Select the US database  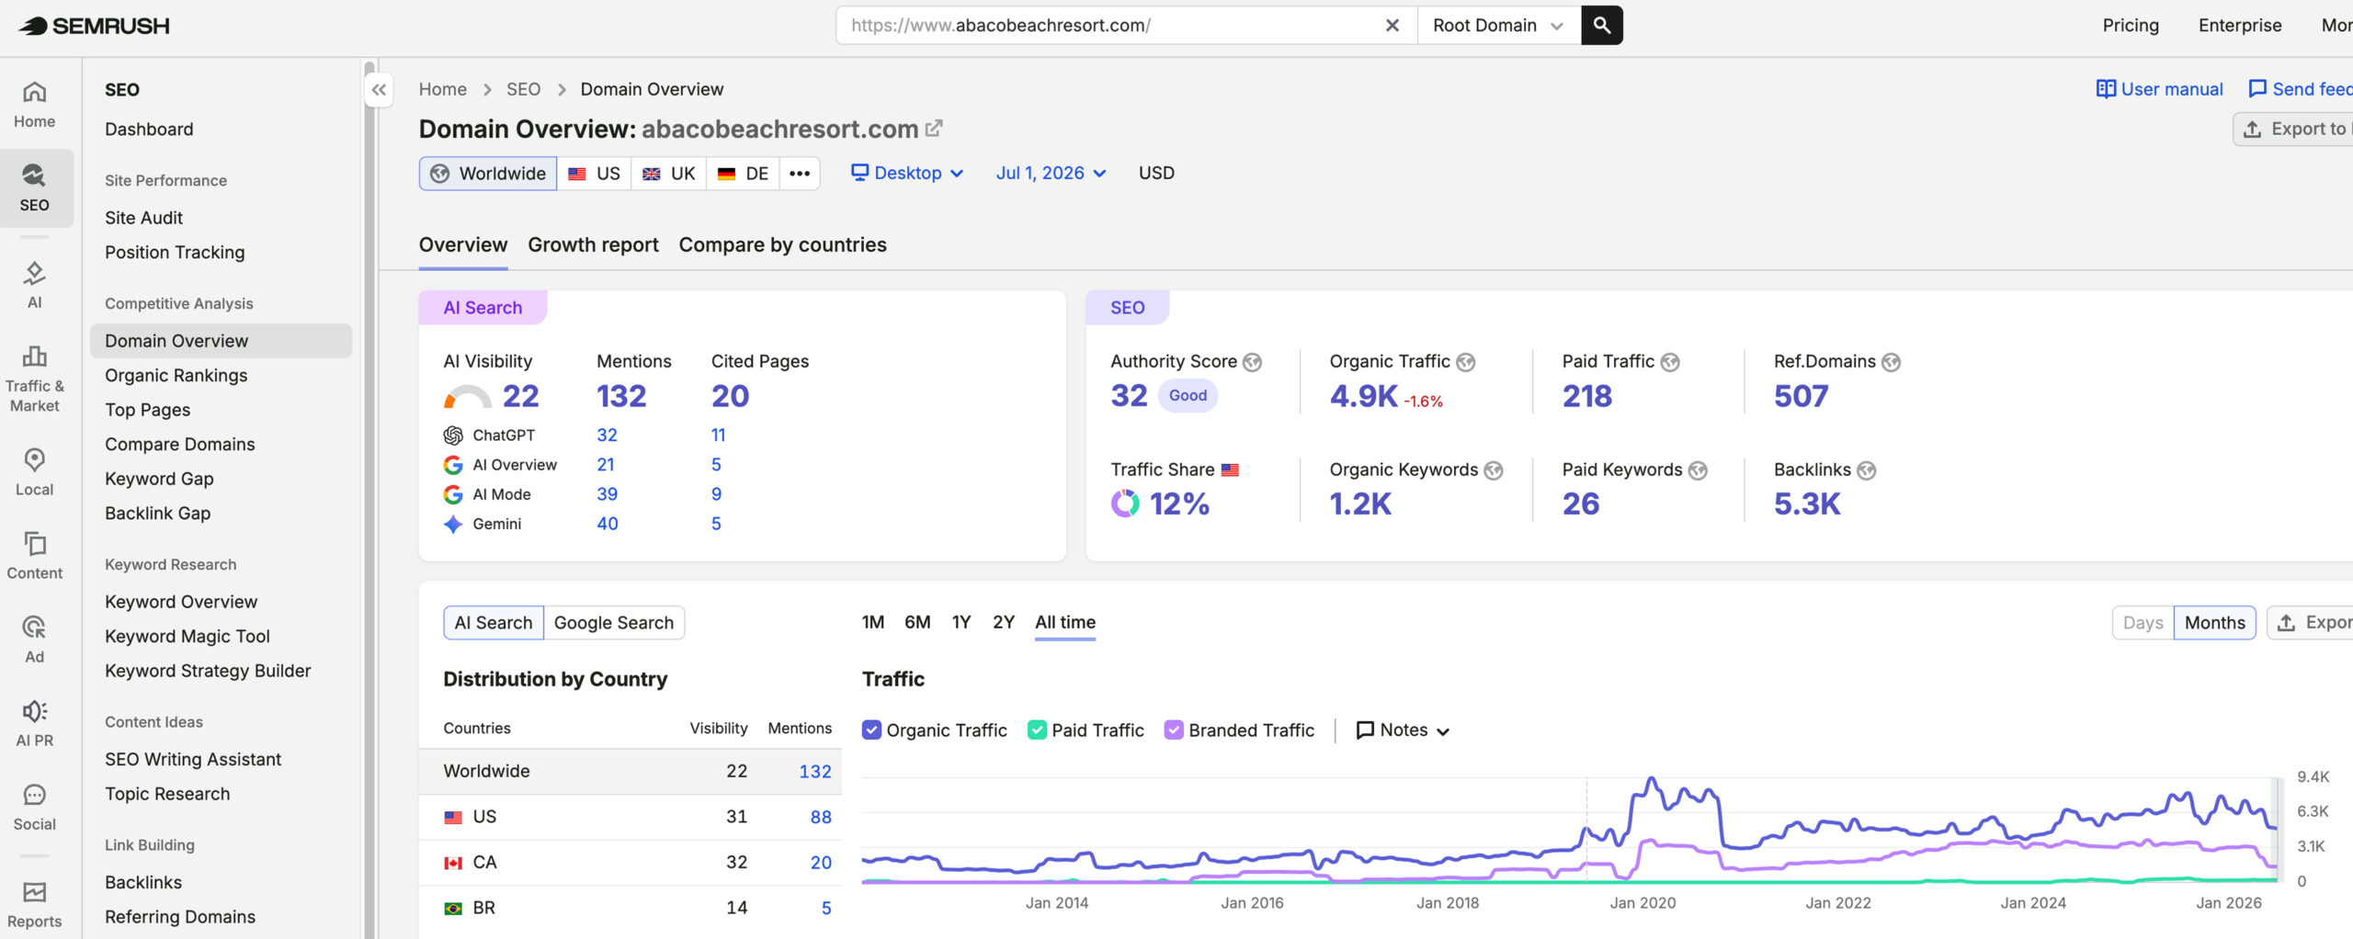pyautogui.click(x=594, y=174)
